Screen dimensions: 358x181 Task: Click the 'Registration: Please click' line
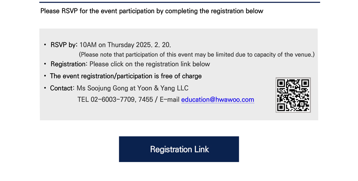pos(130,64)
